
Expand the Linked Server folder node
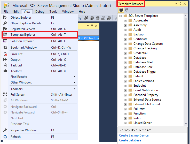coord(125,123)
